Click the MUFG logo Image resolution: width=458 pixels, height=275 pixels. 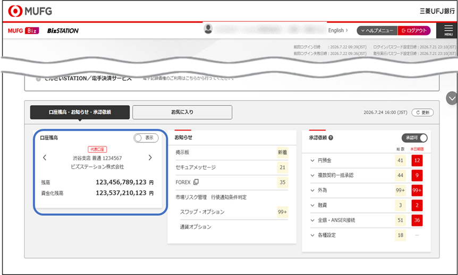(x=29, y=11)
